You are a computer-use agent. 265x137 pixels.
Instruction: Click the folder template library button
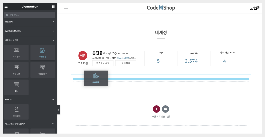tap(165, 109)
